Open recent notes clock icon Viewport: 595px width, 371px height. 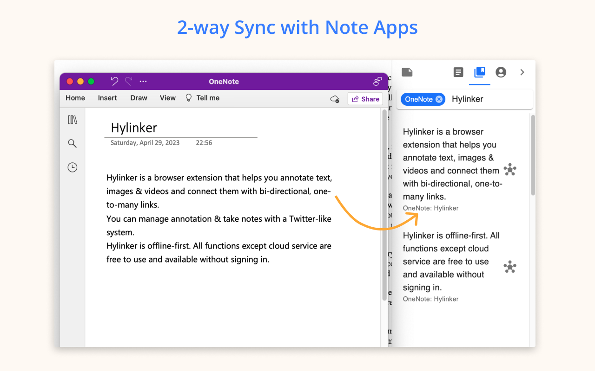72,167
